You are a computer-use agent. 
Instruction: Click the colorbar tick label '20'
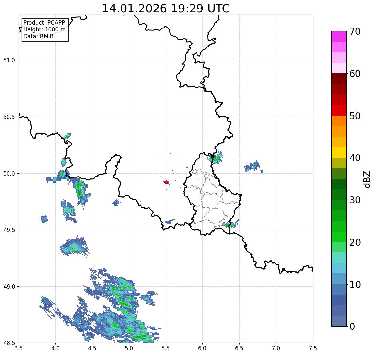click(355, 242)
